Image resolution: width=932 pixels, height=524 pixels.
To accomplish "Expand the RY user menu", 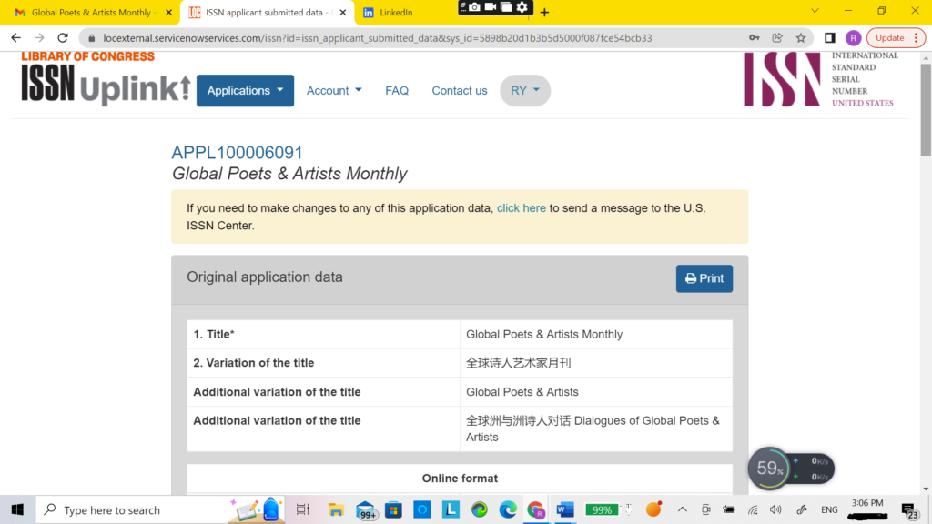I will (525, 91).
